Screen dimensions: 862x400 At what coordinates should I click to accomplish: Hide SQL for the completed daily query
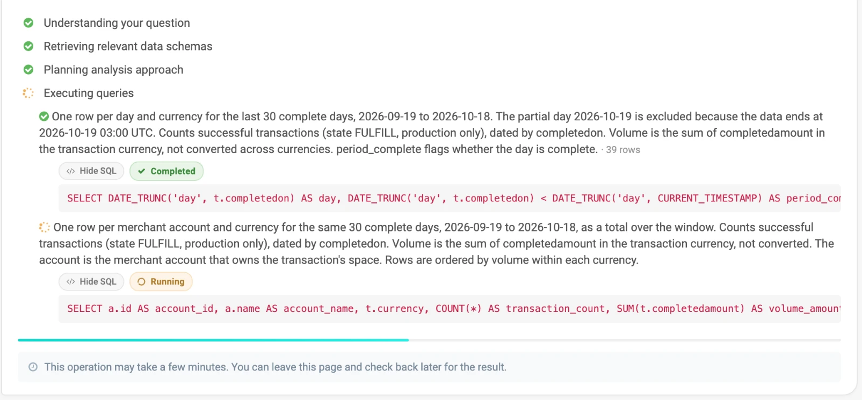click(x=91, y=171)
